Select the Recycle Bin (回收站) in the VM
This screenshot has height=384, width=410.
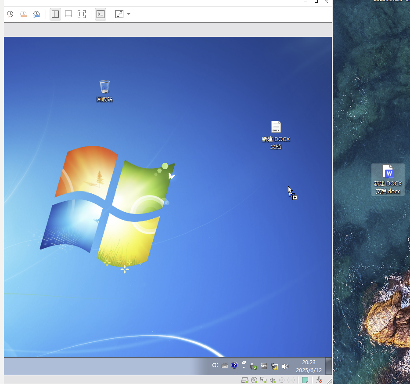[104, 91]
